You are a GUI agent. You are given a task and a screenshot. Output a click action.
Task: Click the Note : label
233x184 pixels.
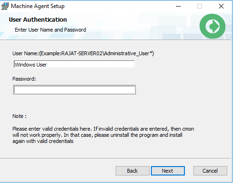coord(19,116)
